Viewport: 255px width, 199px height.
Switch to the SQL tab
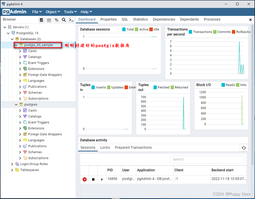point(125,19)
